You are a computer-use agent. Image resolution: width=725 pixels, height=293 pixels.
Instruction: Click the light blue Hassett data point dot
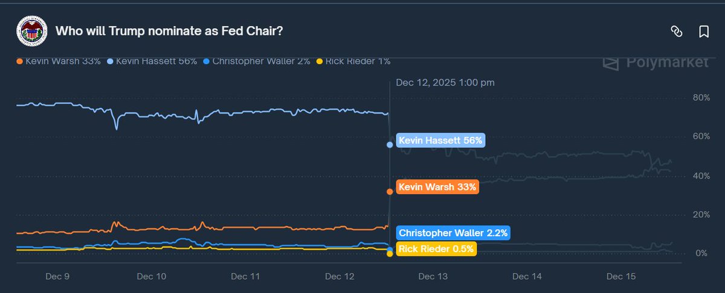point(390,145)
